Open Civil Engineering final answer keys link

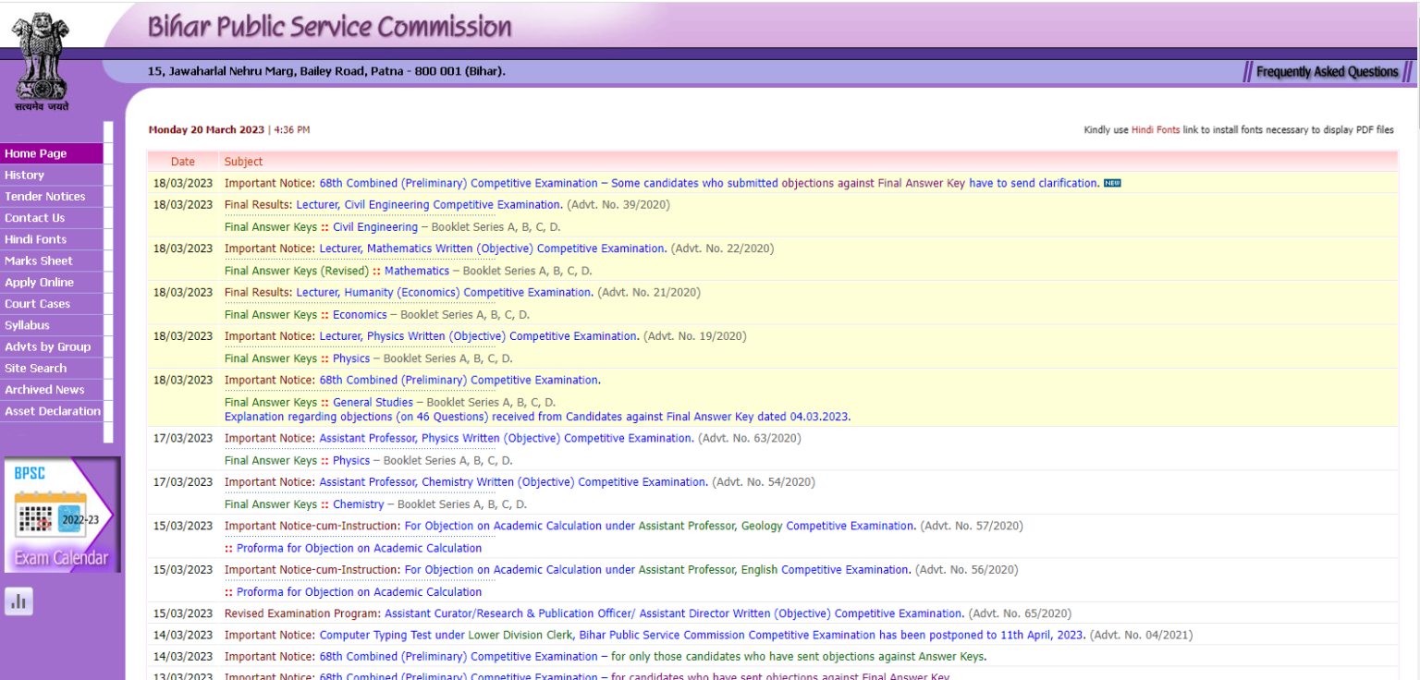tap(374, 227)
